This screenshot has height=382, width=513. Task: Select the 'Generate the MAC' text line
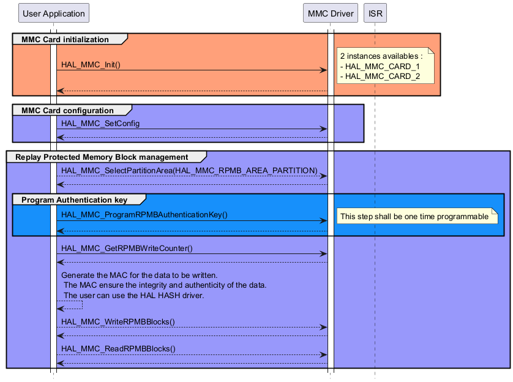(x=140, y=275)
